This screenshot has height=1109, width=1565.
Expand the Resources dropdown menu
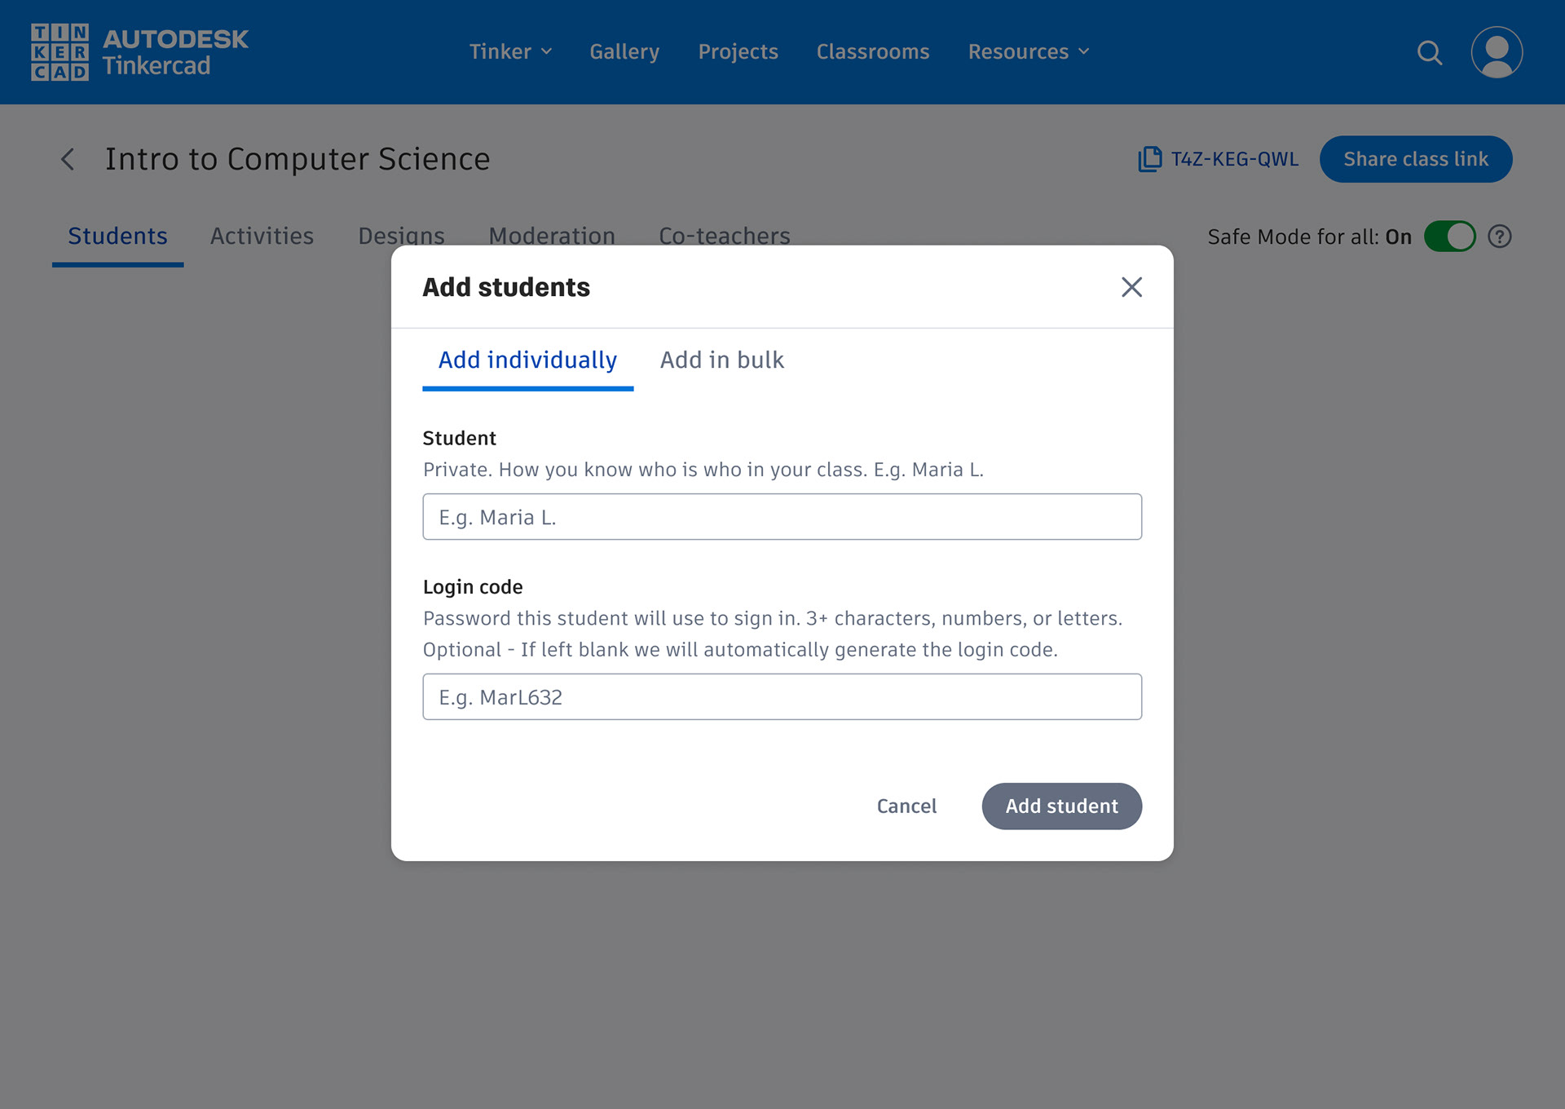[x=1028, y=51]
